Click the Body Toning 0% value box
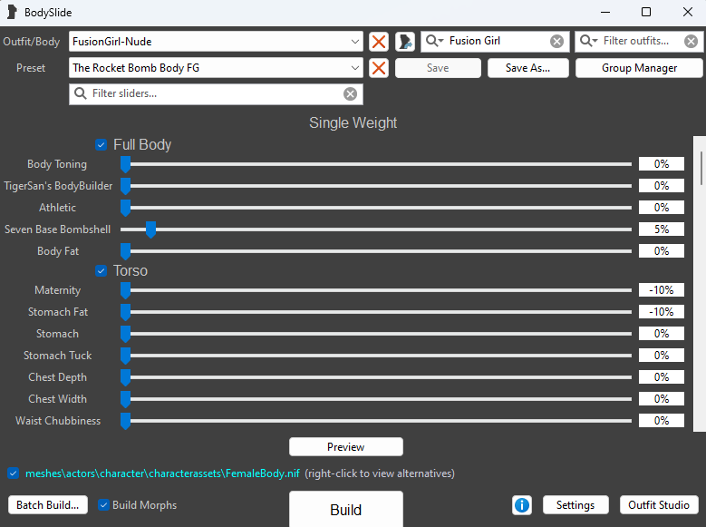This screenshot has height=527, width=706. tap(661, 164)
